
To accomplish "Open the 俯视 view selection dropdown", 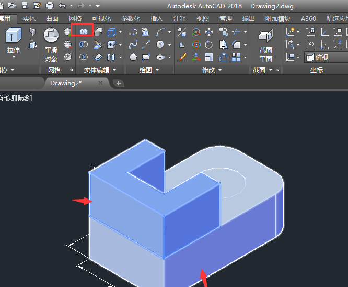I will tap(326, 57).
